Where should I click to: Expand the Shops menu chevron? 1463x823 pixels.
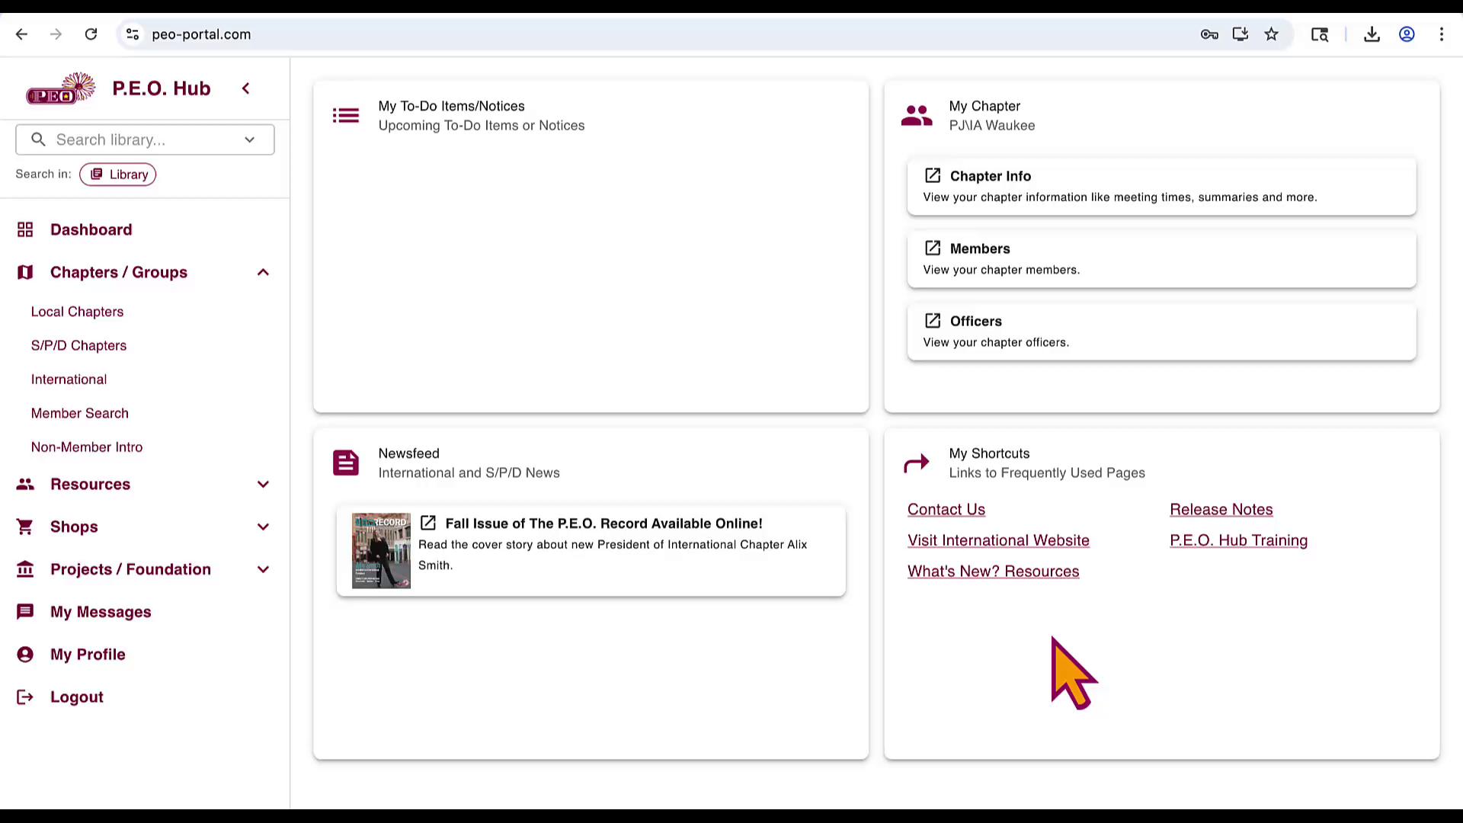coord(263,527)
